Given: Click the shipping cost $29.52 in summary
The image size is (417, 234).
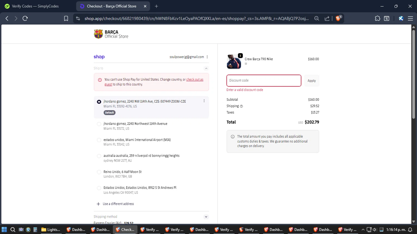Looking at the screenshot, I should [x=315, y=106].
